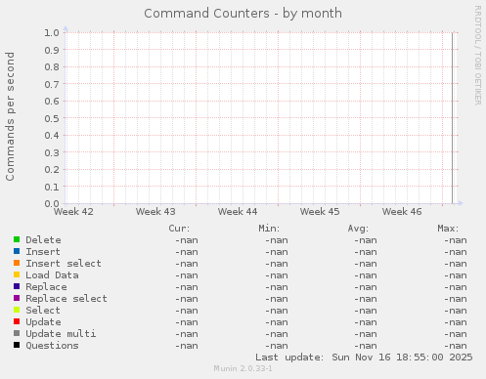
Task: Click the Avg value in the Select row
Action: (366, 311)
